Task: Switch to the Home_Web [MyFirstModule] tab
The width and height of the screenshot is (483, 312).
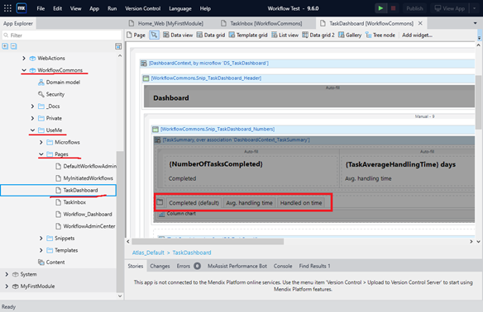Action: click(166, 23)
